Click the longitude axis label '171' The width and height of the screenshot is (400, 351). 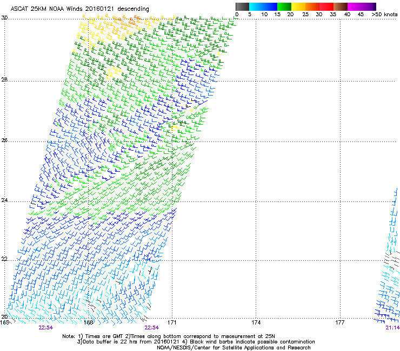point(172,322)
